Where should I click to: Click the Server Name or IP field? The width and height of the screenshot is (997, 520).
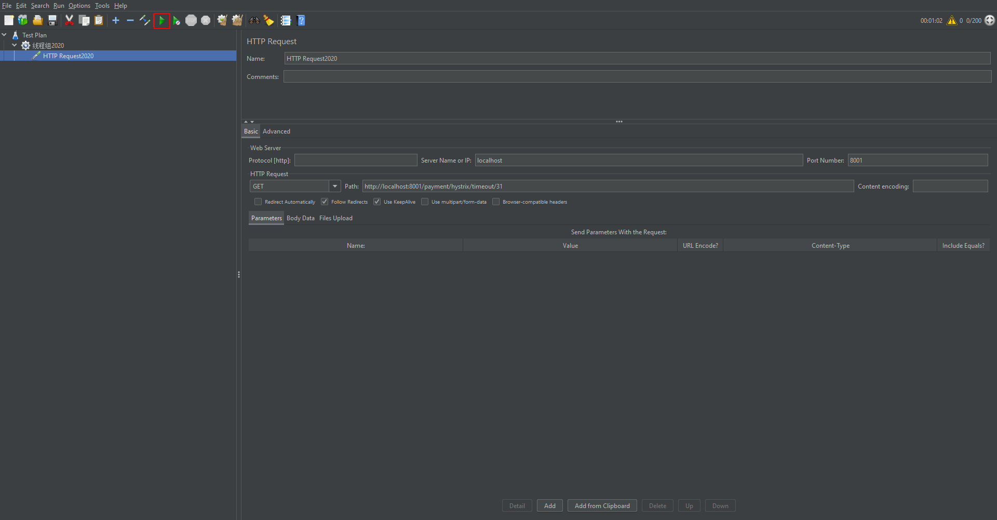pyautogui.click(x=639, y=160)
